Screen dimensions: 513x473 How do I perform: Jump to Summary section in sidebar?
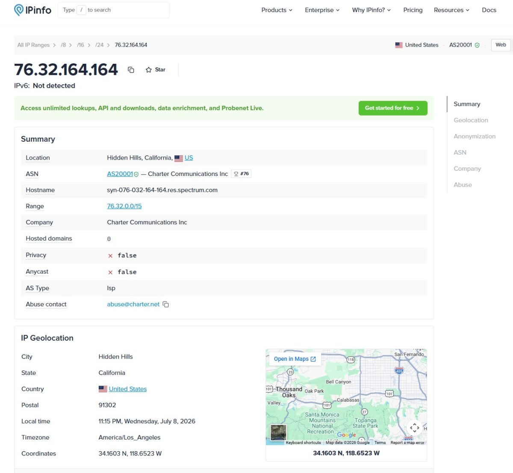point(467,104)
